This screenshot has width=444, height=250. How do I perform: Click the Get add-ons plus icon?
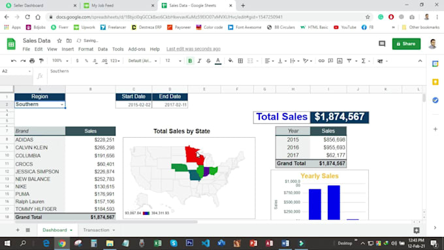(436, 129)
